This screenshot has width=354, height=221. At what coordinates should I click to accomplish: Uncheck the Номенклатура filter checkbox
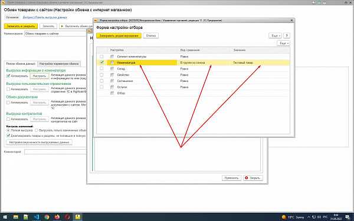(x=101, y=62)
